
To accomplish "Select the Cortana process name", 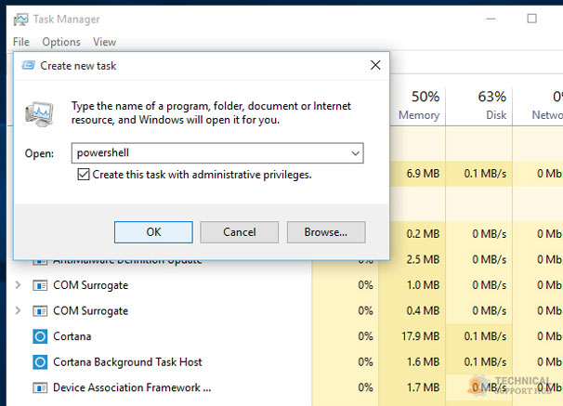I will [72, 336].
